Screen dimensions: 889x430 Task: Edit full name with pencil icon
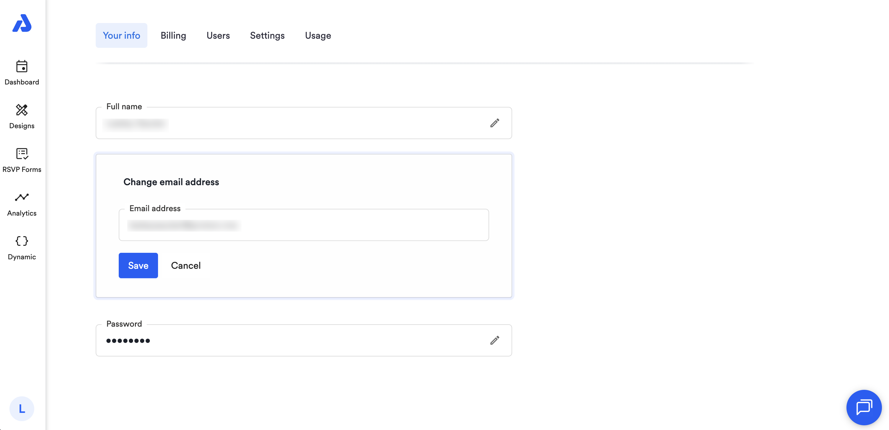[x=494, y=123]
